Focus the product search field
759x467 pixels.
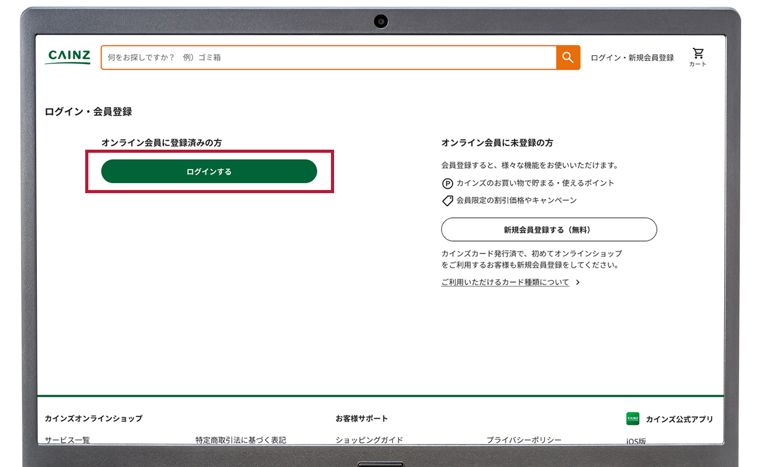[328, 57]
